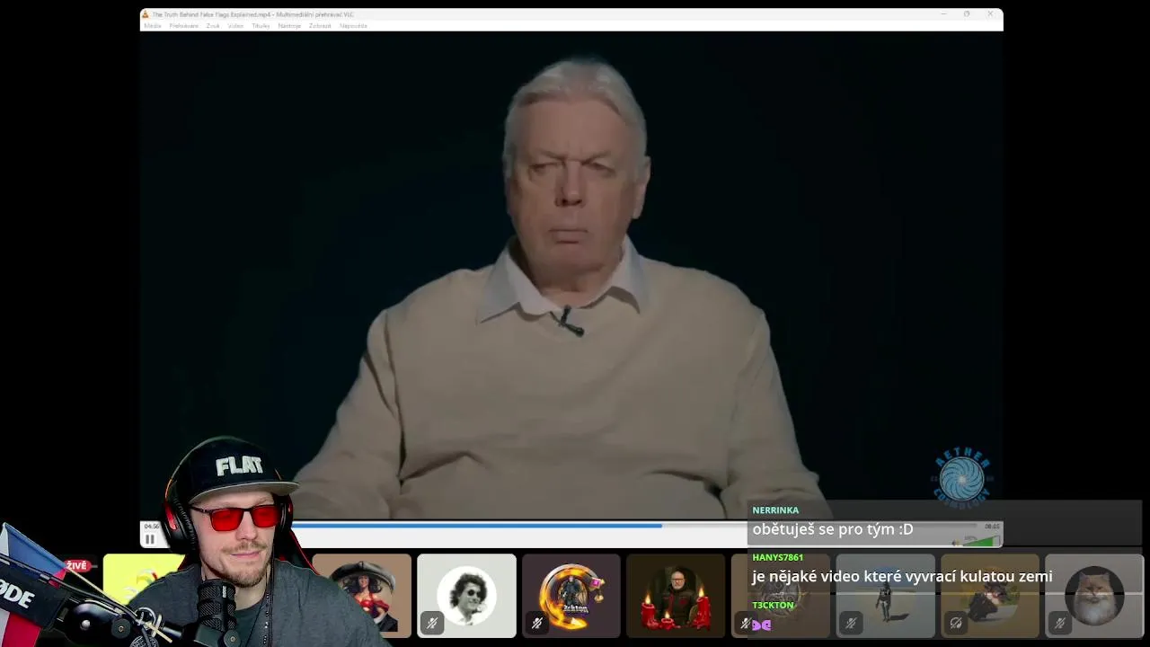
Task: Open the Přehrávání menu
Action: [x=184, y=26]
